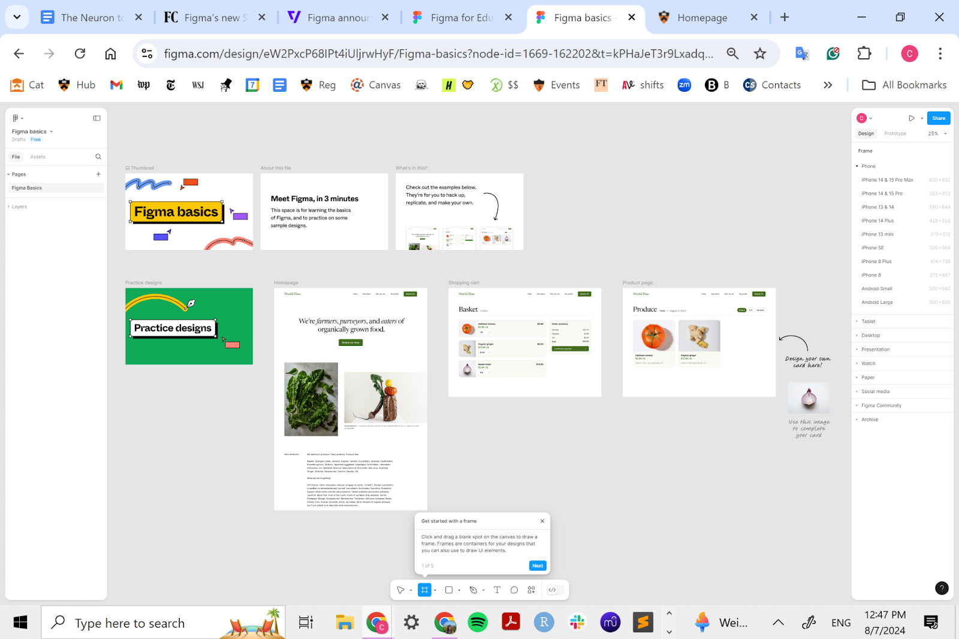Switch to the Figma for Edu browser tab

462,17
